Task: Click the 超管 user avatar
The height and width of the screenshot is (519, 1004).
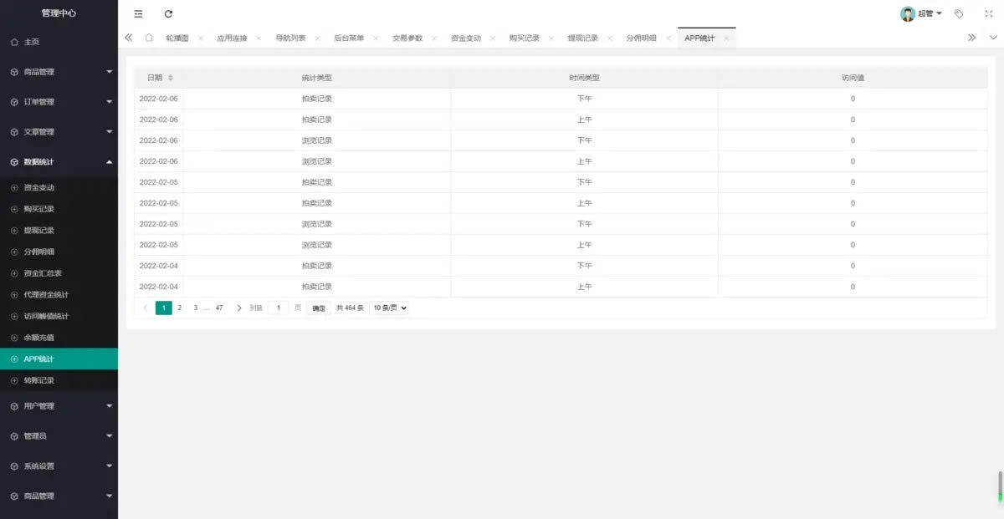Action: pyautogui.click(x=908, y=13)
